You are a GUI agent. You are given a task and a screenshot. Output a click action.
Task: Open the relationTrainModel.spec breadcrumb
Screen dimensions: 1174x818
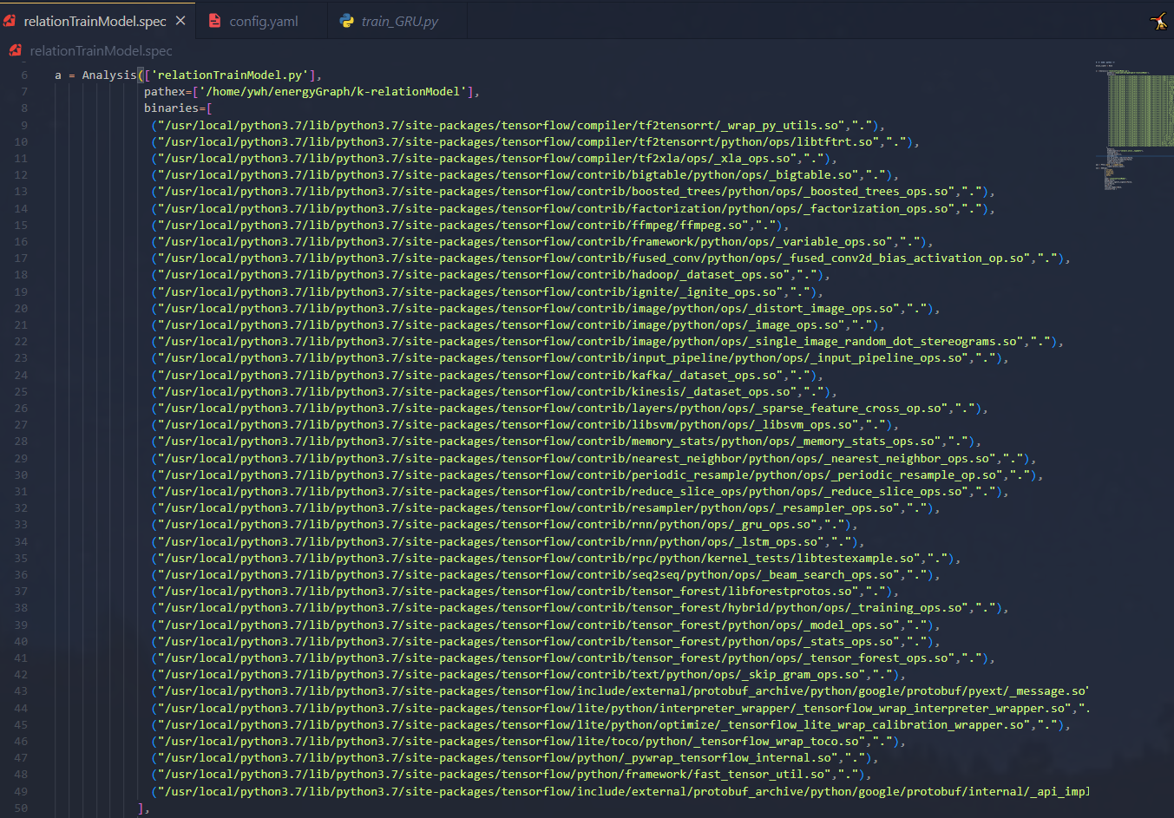click(101, 50)
